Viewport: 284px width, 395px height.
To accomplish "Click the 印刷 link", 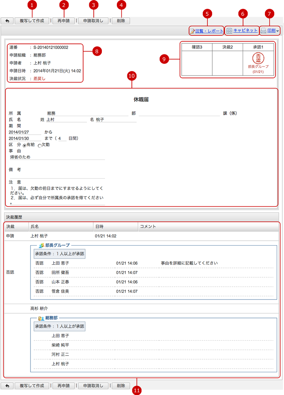I will tap(271, 30).
